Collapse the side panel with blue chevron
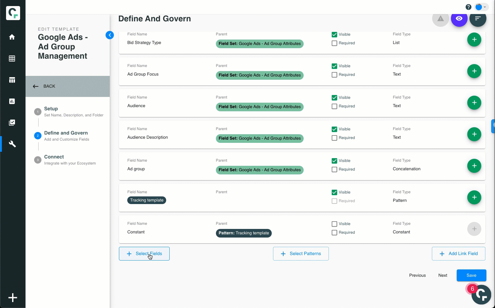This screenshot has height=308, width=495. (110, 35)
